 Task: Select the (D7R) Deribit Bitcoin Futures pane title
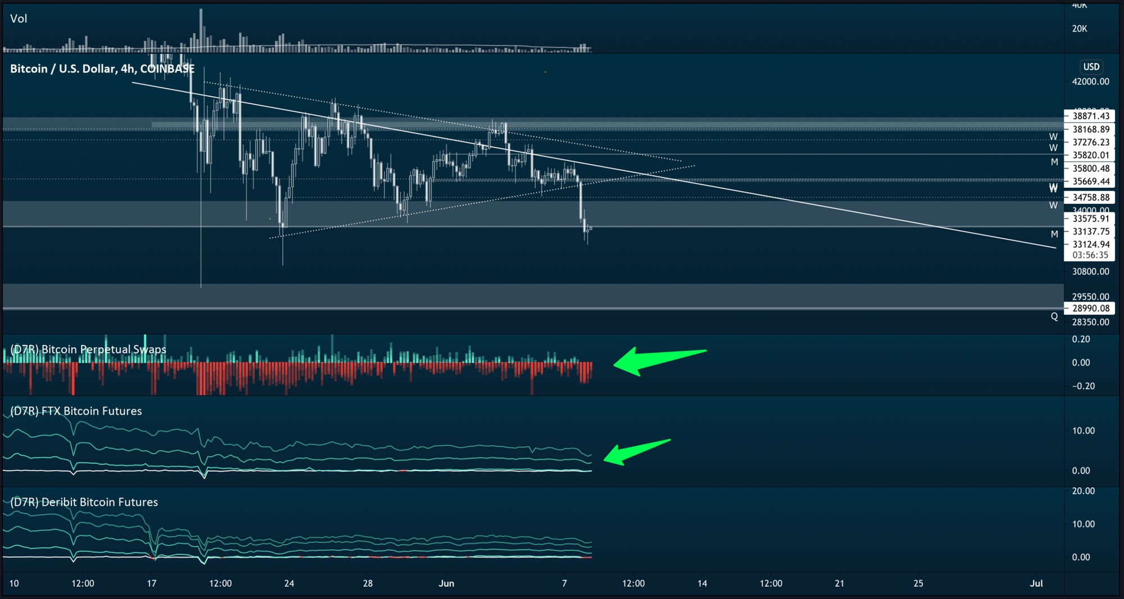[84, 502]
